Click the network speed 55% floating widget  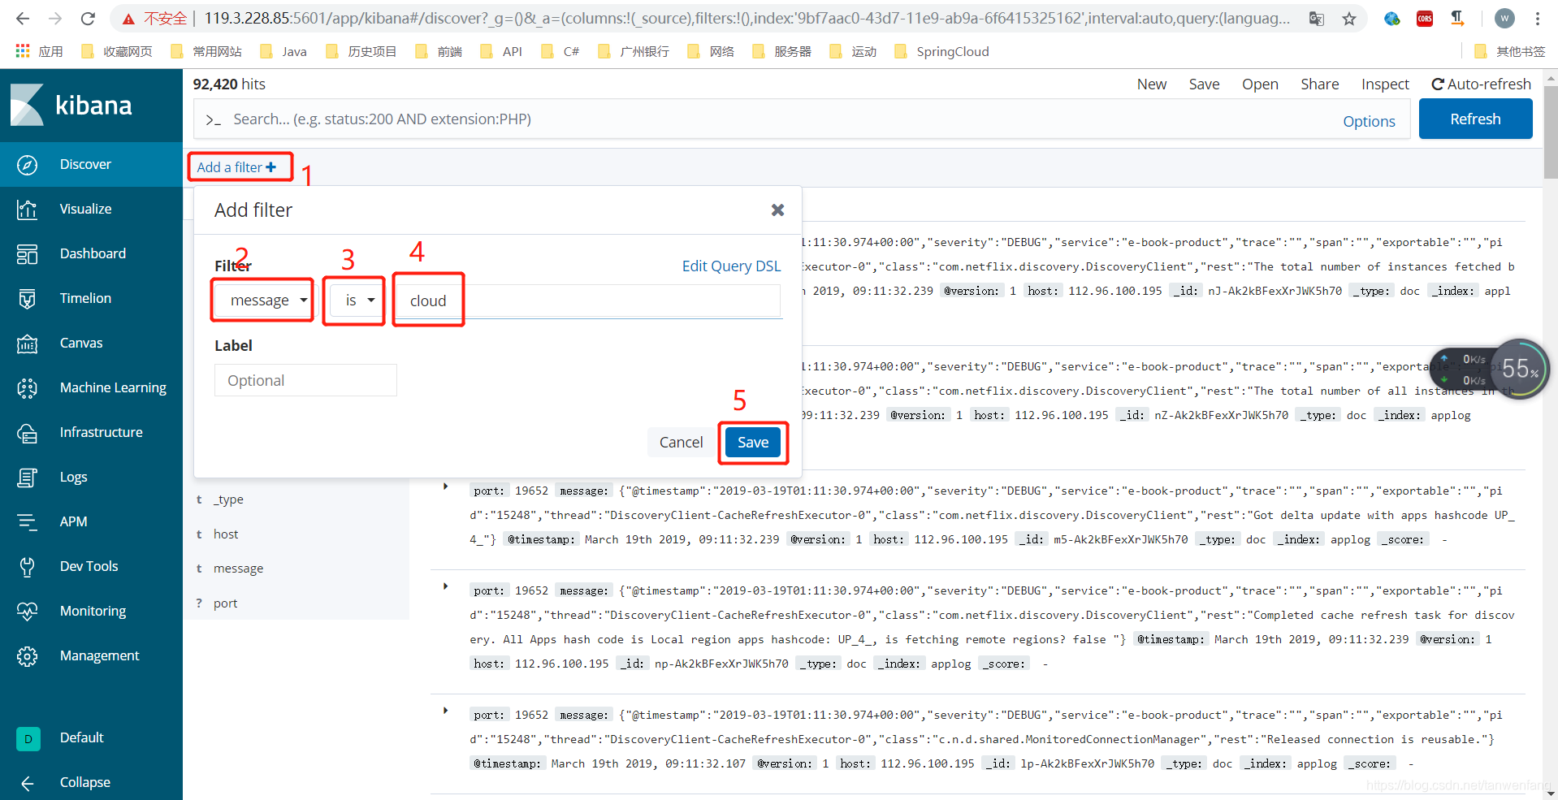pyautogui.click(x=1491, y=370)
